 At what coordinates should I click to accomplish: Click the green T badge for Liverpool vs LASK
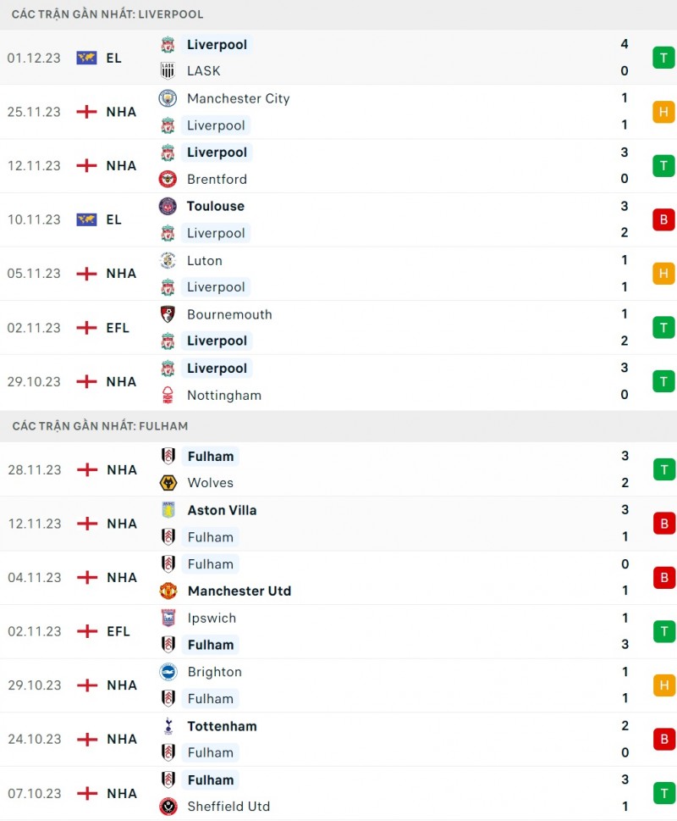click(x=663, y=58)
